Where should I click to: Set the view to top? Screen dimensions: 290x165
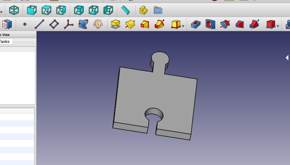coord(46,10)
